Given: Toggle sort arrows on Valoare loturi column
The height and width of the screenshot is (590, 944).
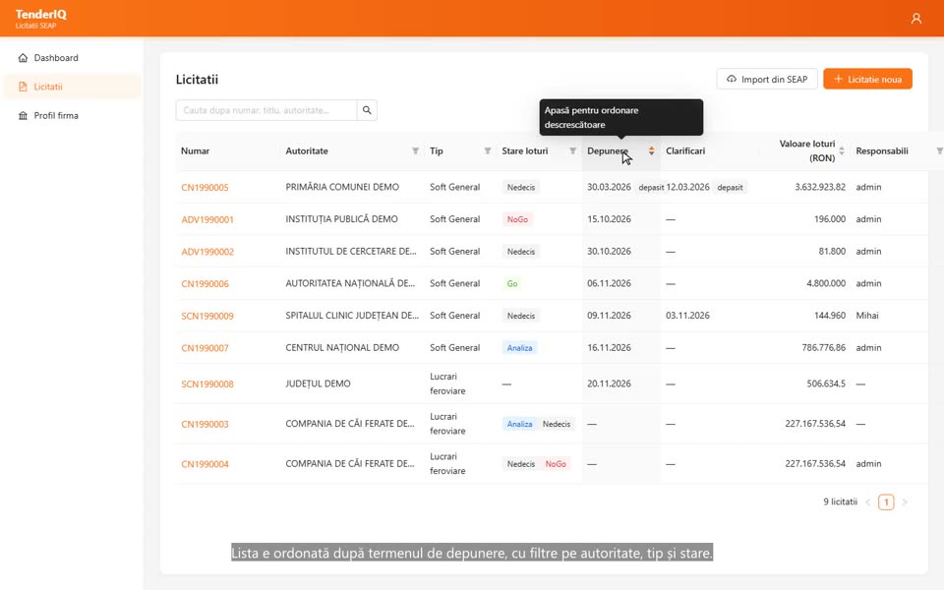Looking at the screenshot, I should click(842, 151).
